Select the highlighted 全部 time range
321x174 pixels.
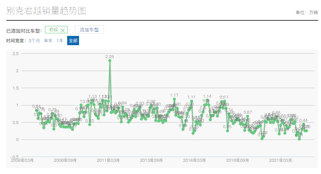point(73,41)
